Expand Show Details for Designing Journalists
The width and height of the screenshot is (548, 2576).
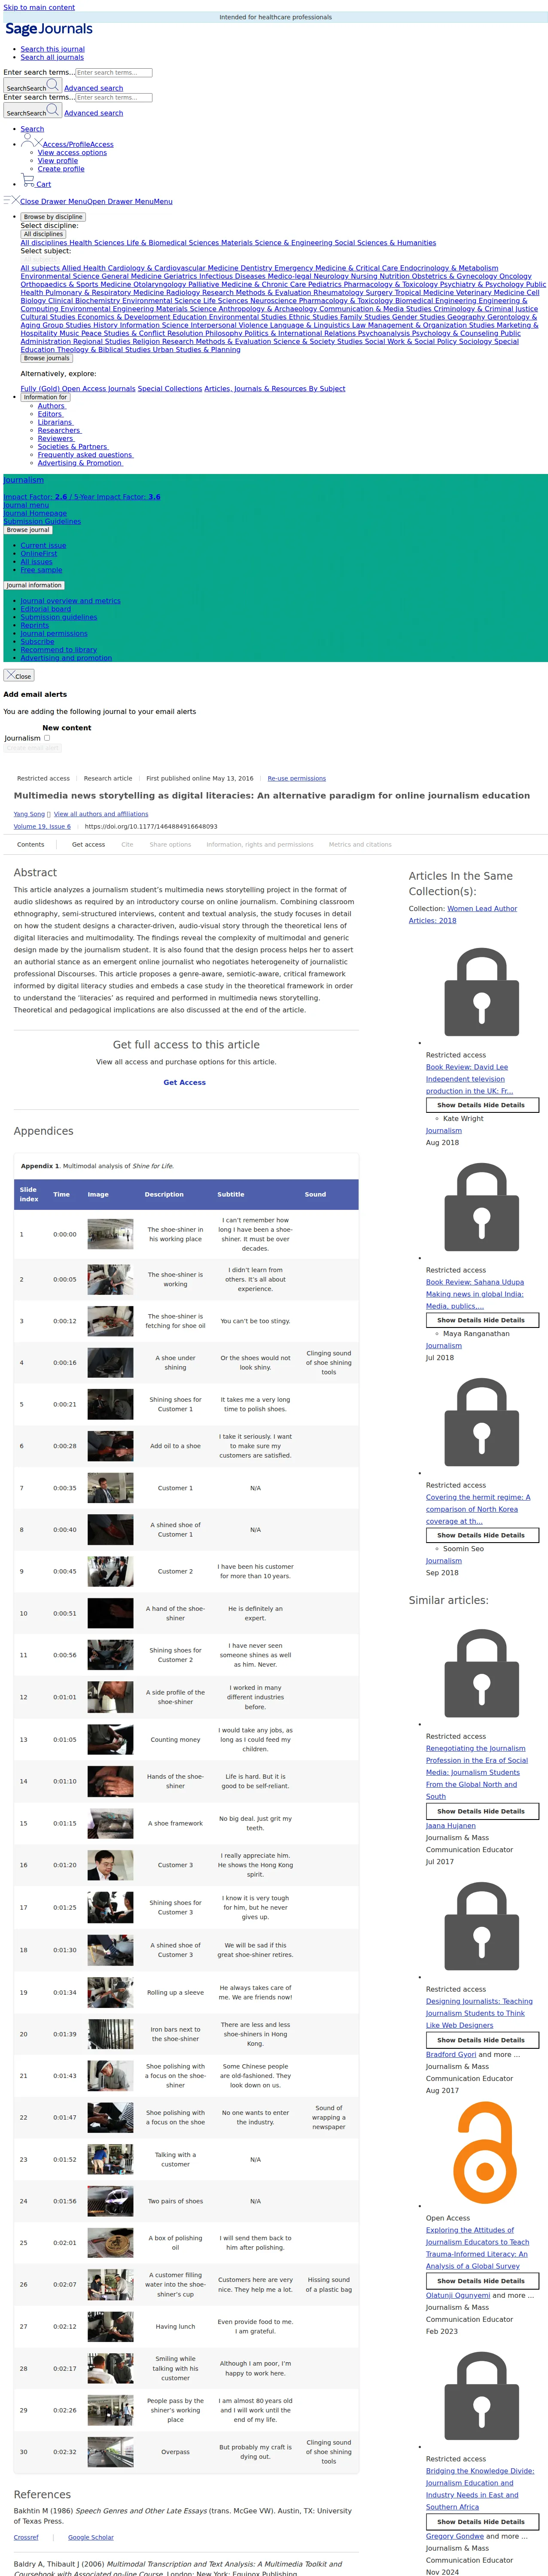click(x=482, y=2040)
